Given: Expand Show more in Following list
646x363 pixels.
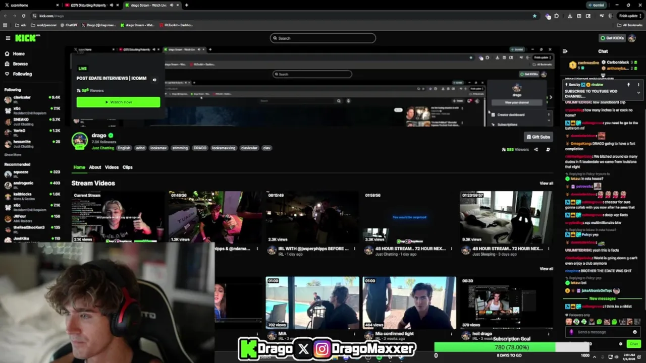Looking at the screenshot, I should (x=13, y=155).
